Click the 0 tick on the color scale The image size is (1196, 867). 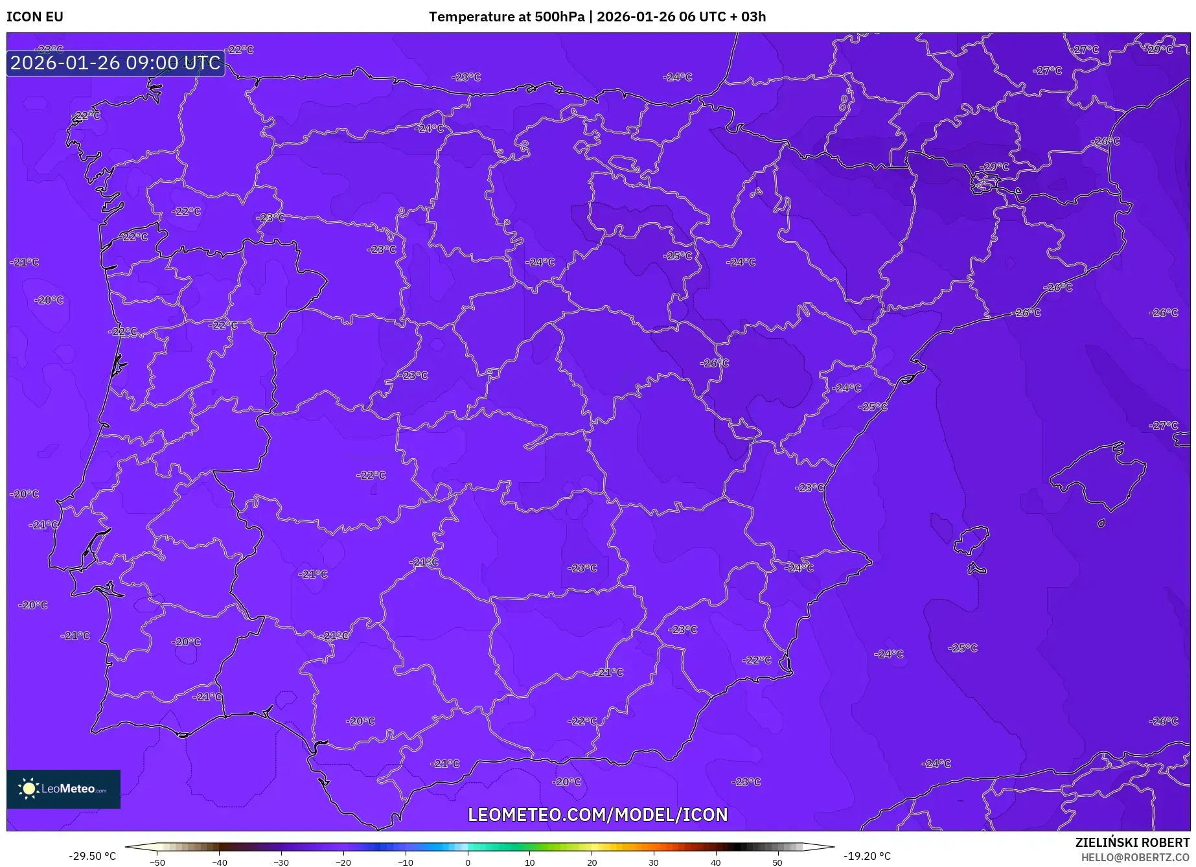pos(468,862)
